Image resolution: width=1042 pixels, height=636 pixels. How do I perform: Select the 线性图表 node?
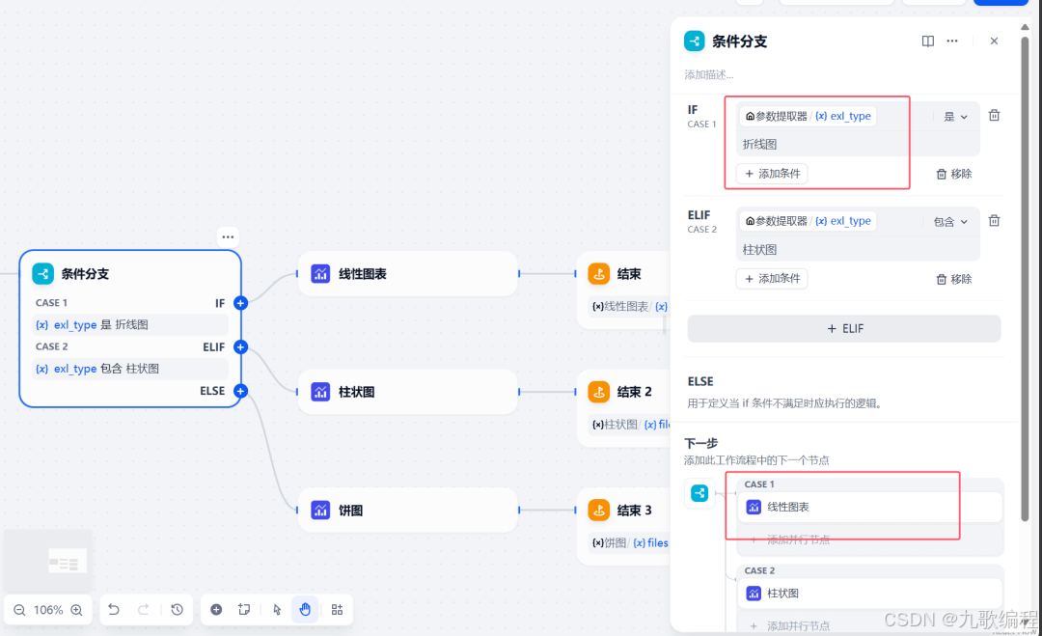407,274
